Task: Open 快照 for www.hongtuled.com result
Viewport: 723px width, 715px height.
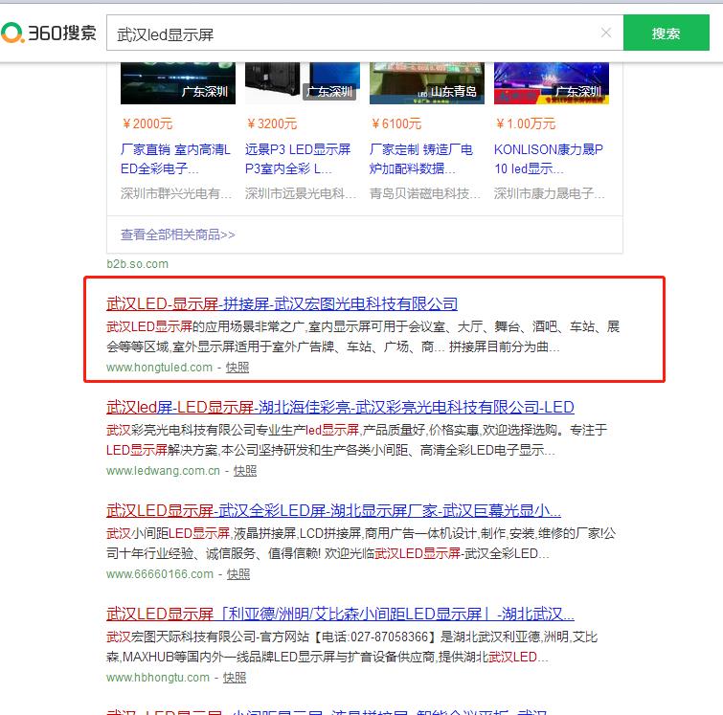Action: [237, 368]
